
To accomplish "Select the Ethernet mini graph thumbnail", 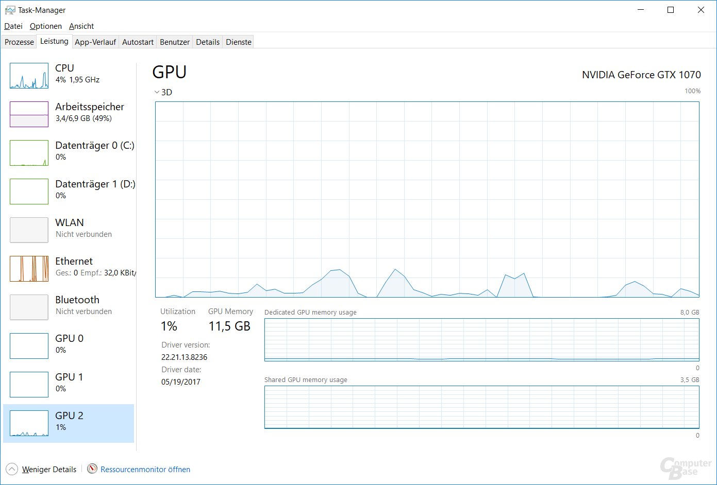I will coord(29,269).
